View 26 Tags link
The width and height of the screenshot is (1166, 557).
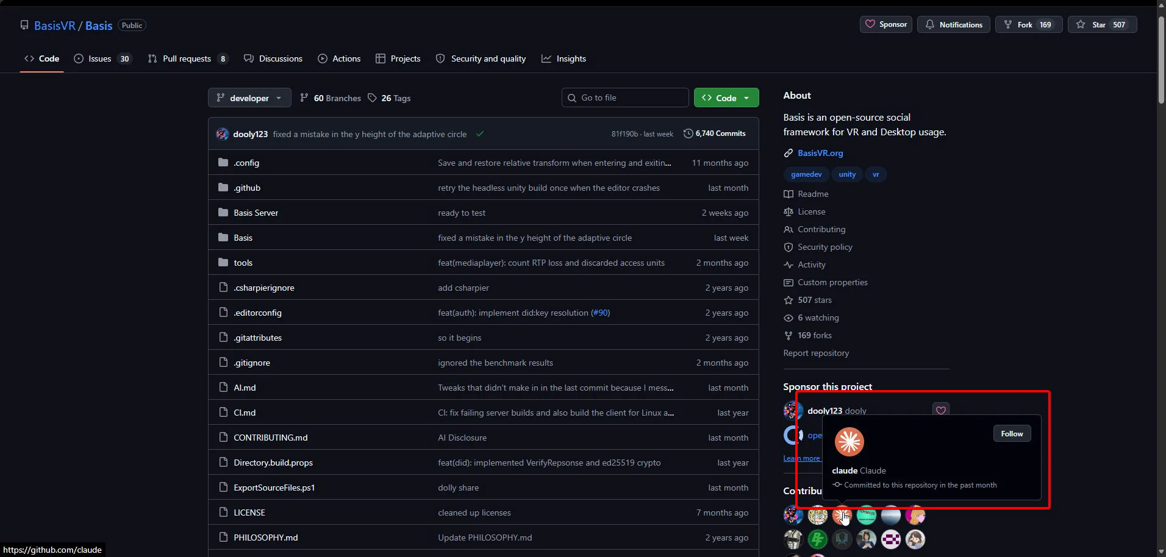[389, 98]
